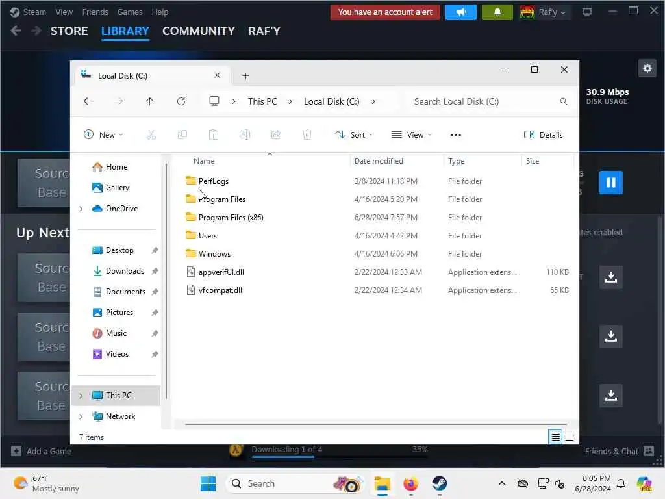Click the search magnifier icon in Explorer
Image resolution: width=665 pixels, height=499 pixels.
[x=563, y=101]
